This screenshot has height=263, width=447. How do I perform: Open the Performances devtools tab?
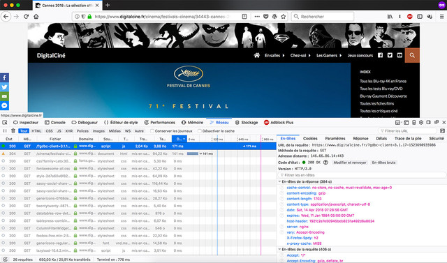pyautogui.click(x=160, y=122)
